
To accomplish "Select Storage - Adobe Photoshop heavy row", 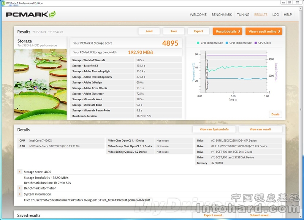I will pos(126,77).
